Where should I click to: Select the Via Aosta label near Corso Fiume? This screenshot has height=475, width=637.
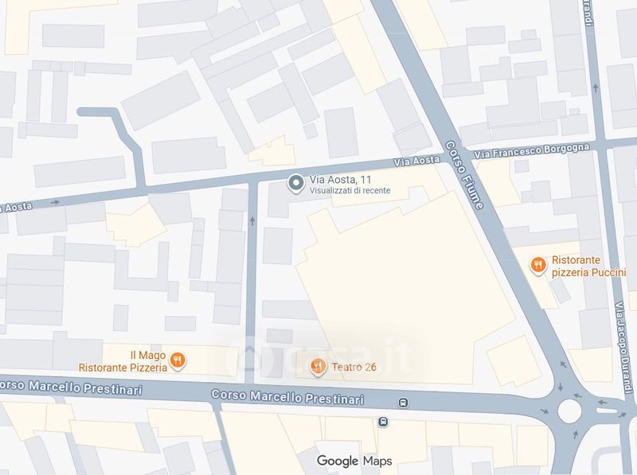pos(416,162)
